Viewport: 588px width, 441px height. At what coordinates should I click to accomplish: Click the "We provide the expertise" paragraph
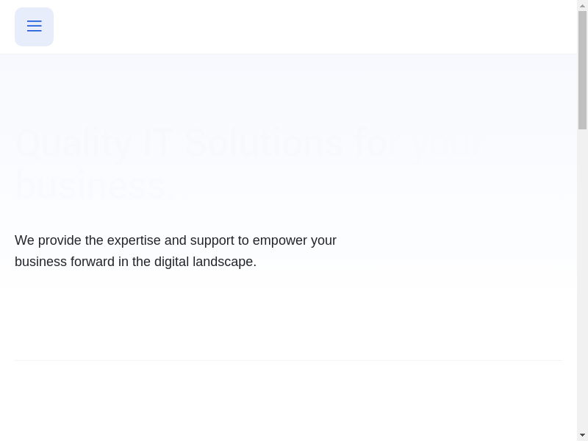tap(176, 251)
